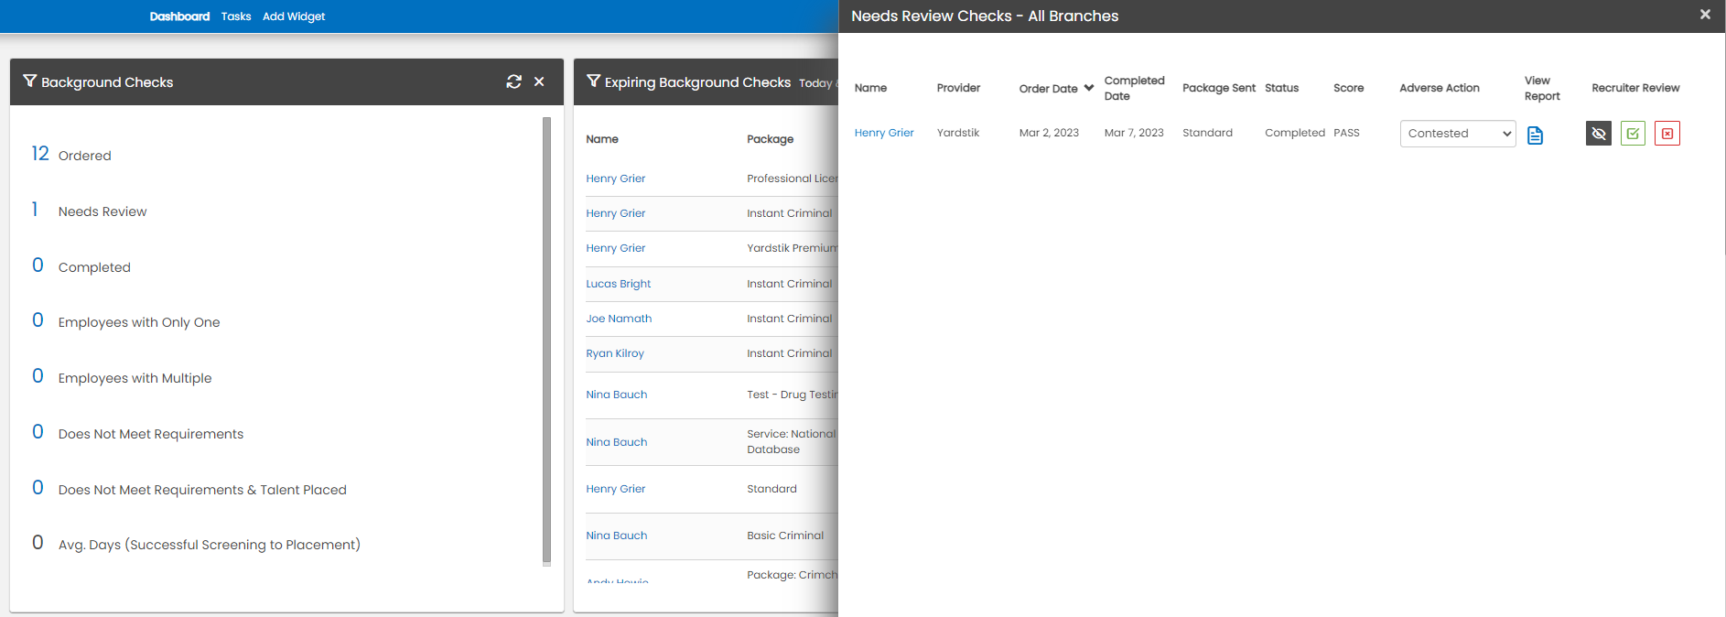Open Joe Namath in expiring checks
Image resolution: width=1726 pixels, height=617 pixels.
[x=619, y=319]
